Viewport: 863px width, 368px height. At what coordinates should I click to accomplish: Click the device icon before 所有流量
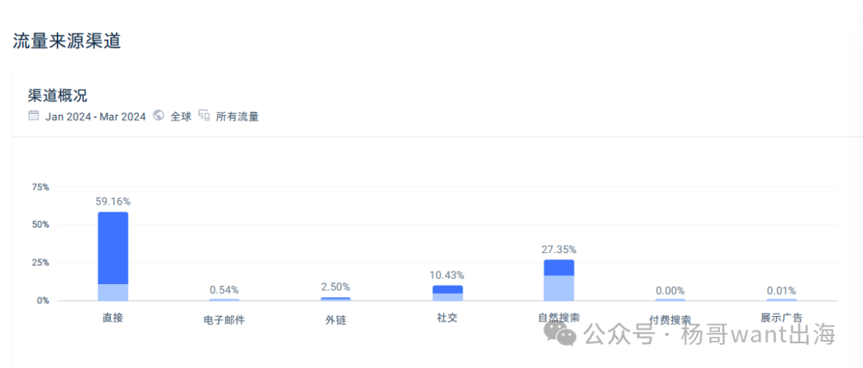click(204, 116)
